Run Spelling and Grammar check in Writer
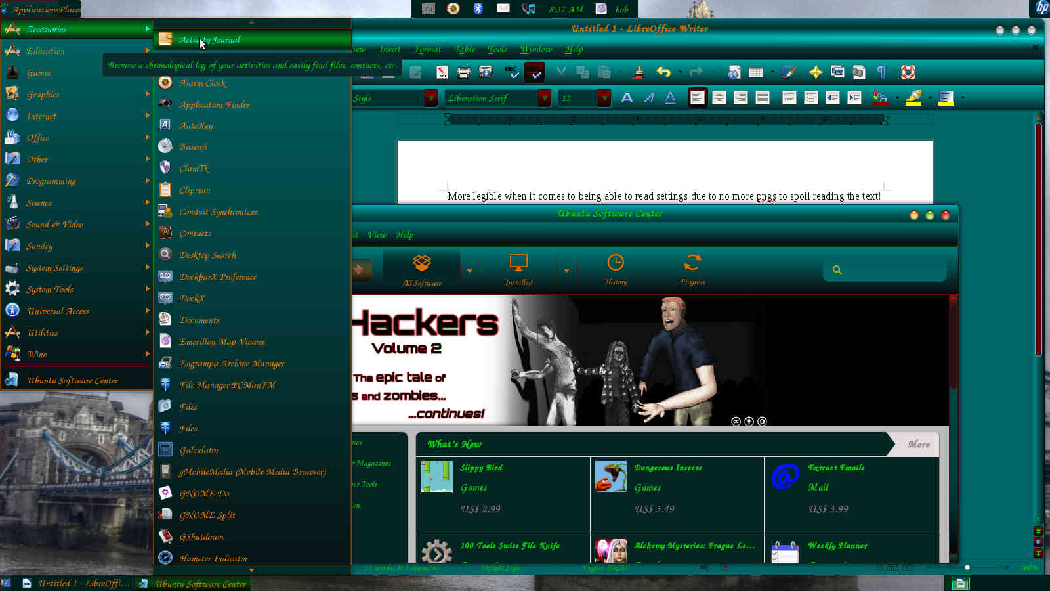 512,72
